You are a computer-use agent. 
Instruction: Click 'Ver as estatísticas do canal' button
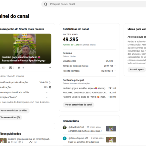[x=78, y=105]
